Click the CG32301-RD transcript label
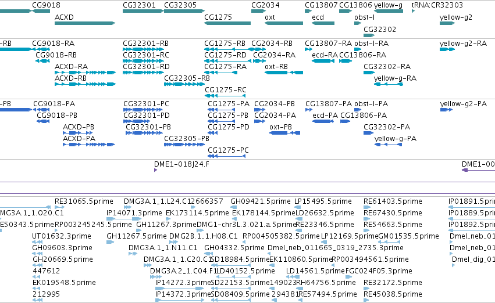 [146, 67]
